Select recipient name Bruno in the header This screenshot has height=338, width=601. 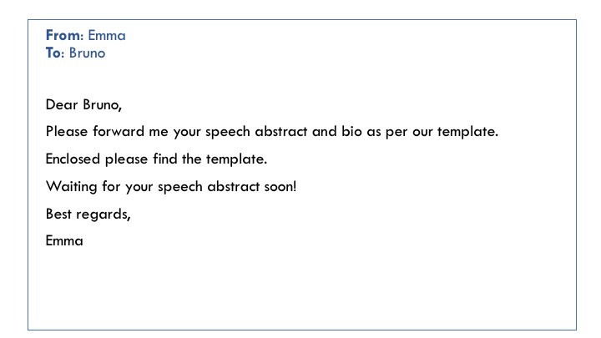pyautogui.click(x=87, y=53)
